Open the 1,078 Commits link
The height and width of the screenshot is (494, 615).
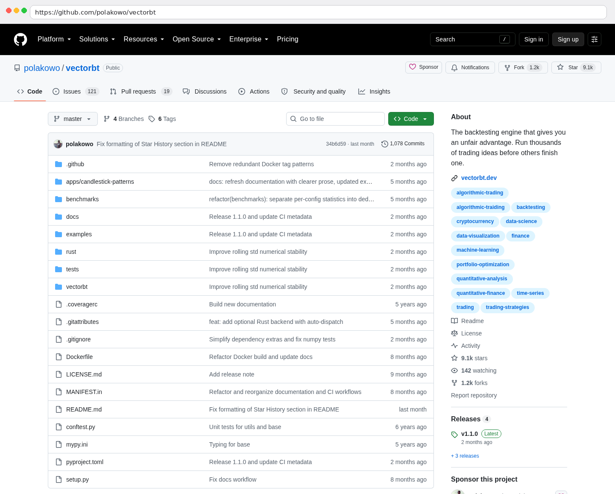(x=403, y=144)
